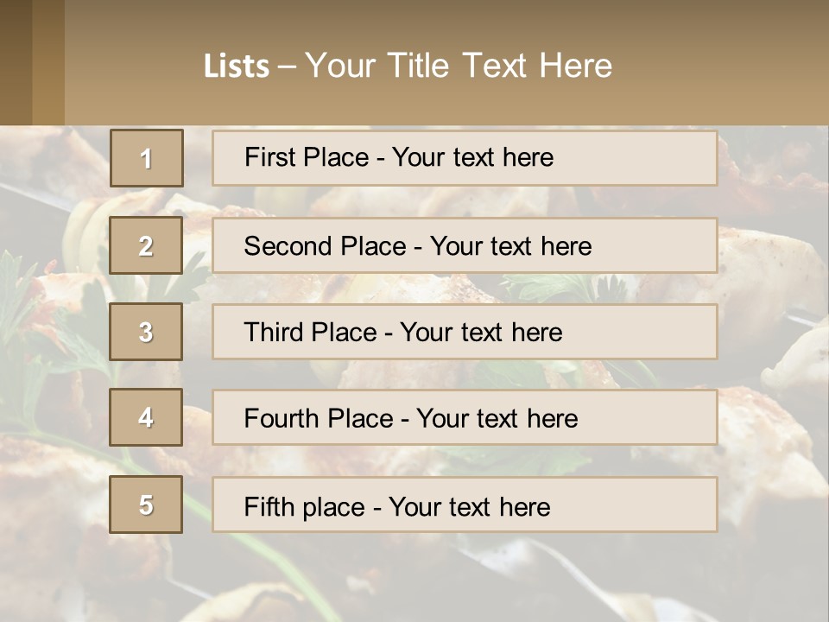Click the Fifth place text bar
This screenshot has height=622, width=829.
click(x=465, y=505)
